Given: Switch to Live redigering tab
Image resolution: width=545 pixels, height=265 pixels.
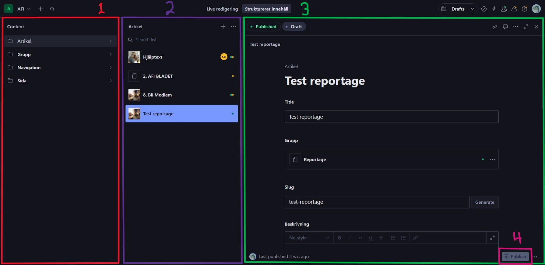Looking at the screenshot, I should coord(222,9).
